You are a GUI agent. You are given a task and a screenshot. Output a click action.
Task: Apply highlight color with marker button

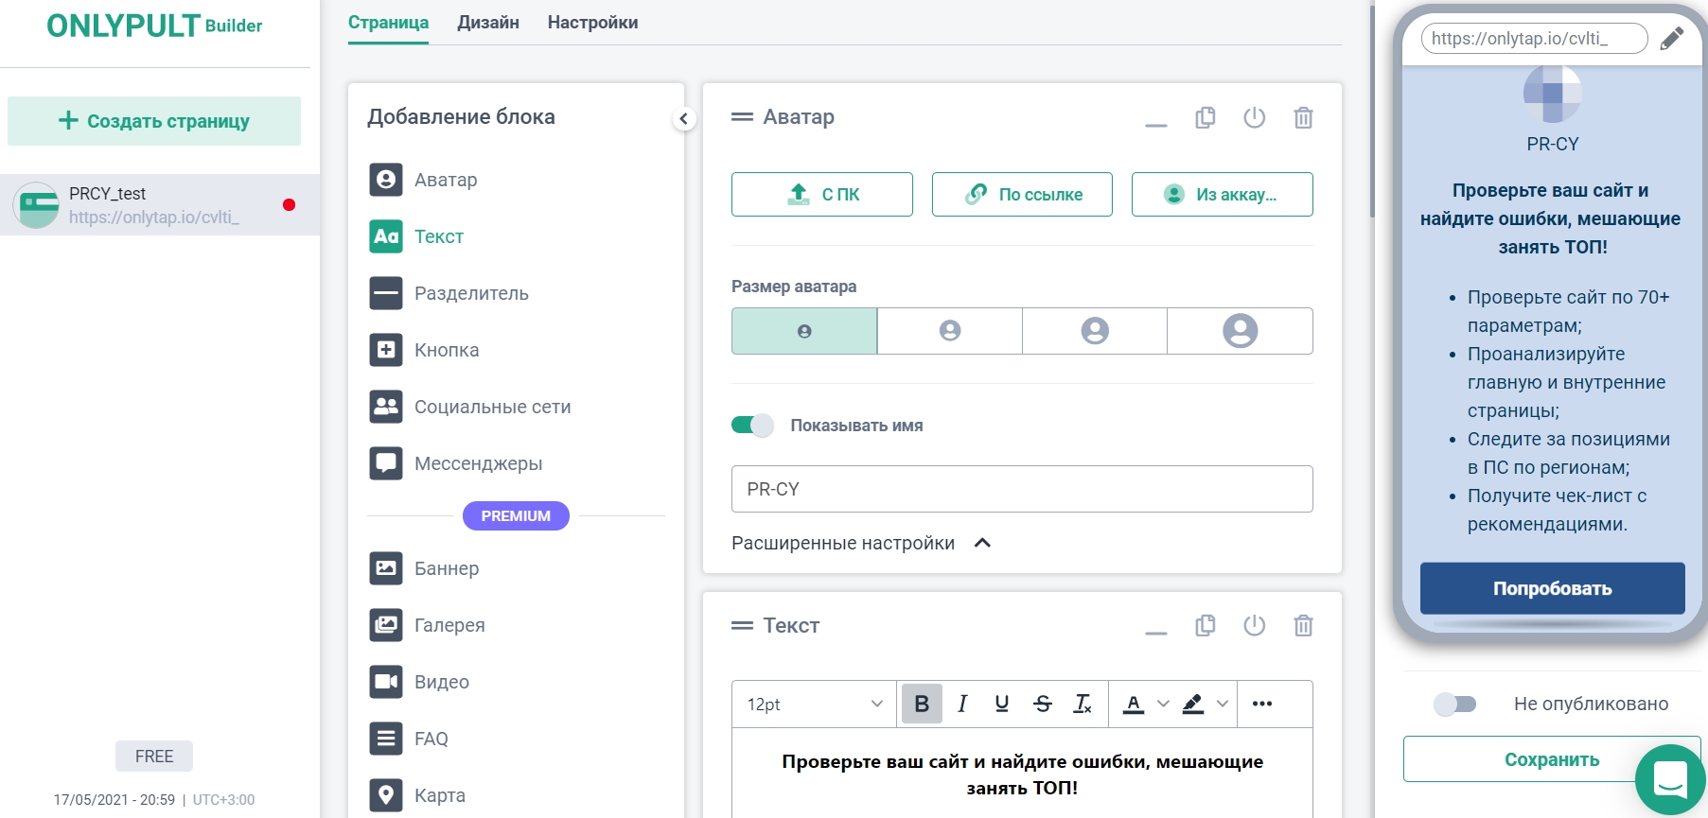tap(1193, 704)
